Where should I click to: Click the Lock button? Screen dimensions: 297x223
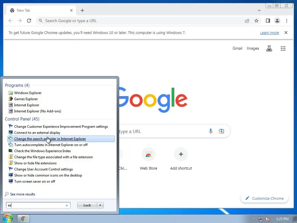pyautogui.click(x=87, y=205)
